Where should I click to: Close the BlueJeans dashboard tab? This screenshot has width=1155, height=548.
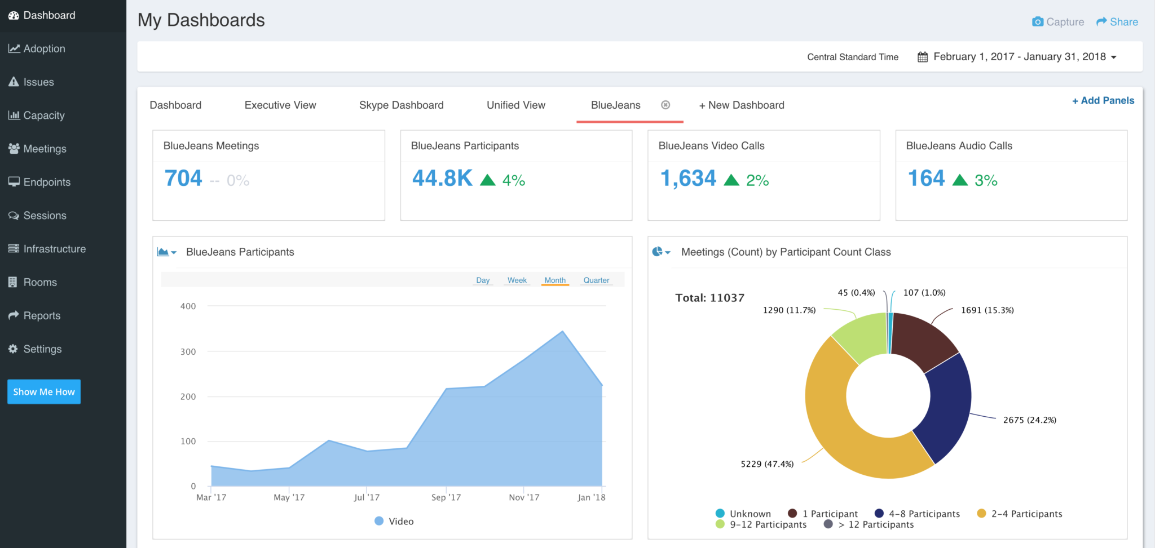point(665,105)
